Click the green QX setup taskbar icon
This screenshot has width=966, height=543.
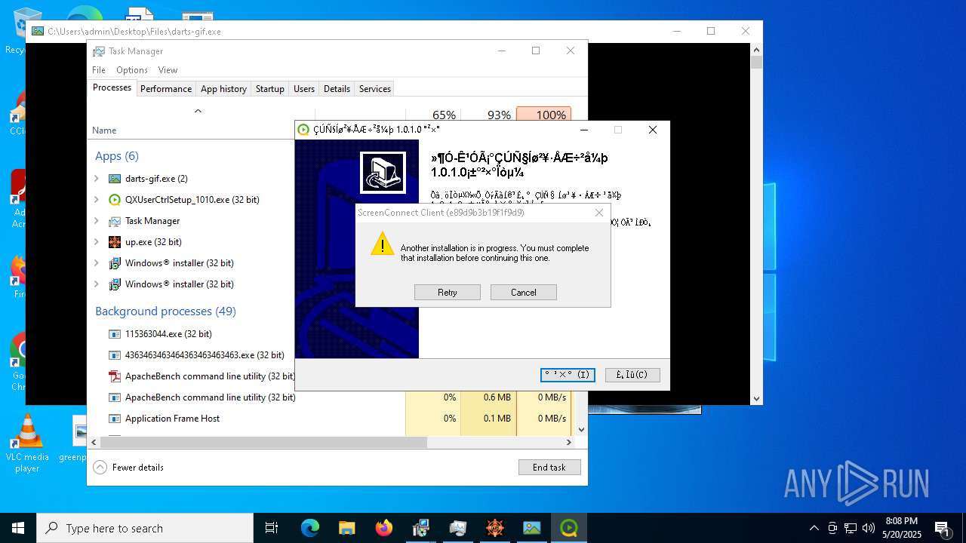[569, 528]
